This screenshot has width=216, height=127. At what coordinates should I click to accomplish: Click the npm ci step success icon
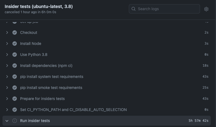click(x=15, y=66)
